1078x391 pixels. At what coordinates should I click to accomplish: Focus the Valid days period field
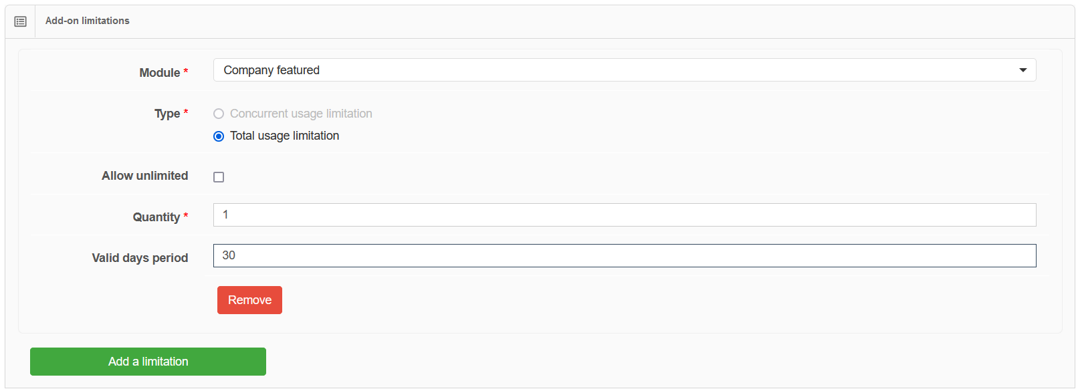pos(625,255)
